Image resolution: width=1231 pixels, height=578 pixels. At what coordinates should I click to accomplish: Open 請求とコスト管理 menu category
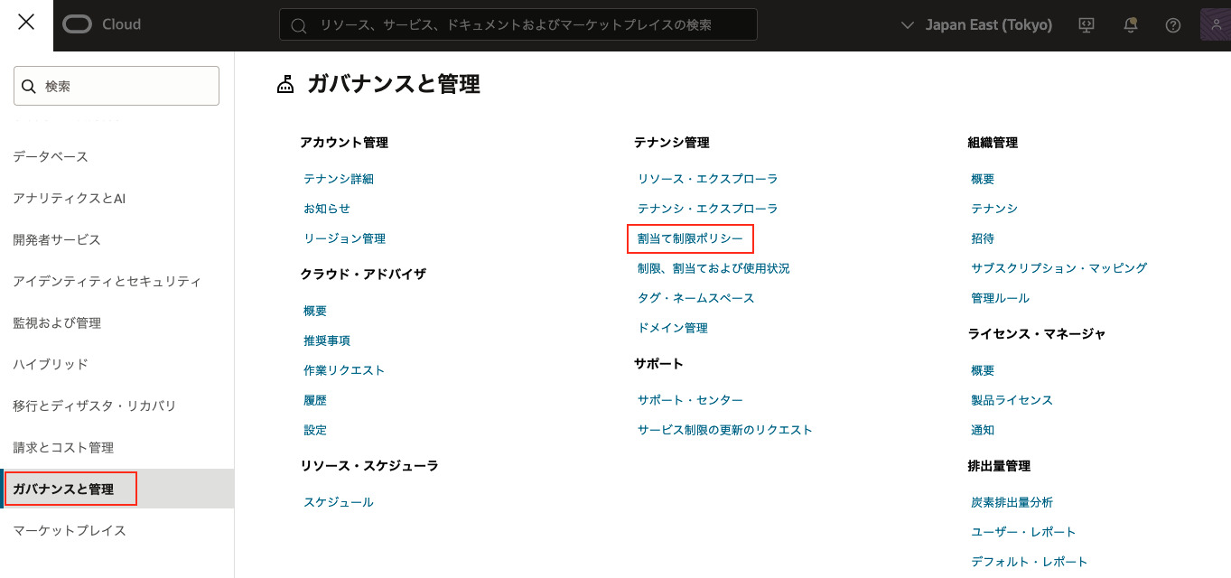(x=63, y=447)
